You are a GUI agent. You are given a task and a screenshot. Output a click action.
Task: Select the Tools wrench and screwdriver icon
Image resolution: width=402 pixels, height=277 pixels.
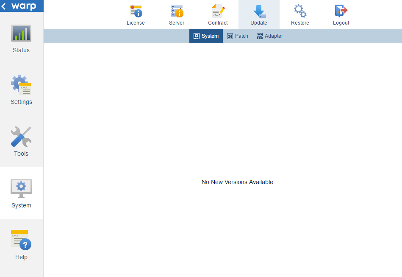21,137
